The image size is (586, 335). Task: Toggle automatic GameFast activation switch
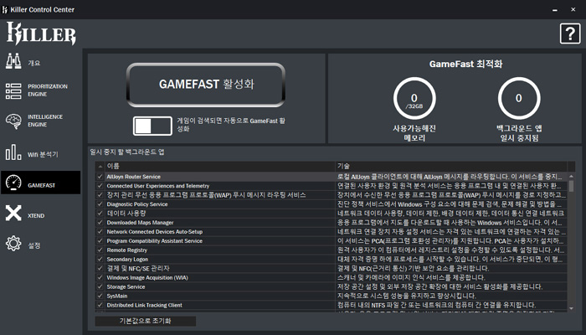click(x=152, y=126)
